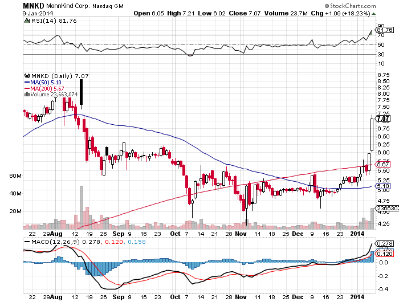The width and height of the screenshot is (399, 302).
Task: Click the 8.75 price axis label
Action: (x=384, y=75)
